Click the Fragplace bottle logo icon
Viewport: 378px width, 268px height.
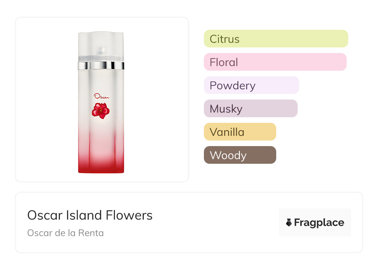[x=289, y=222]
